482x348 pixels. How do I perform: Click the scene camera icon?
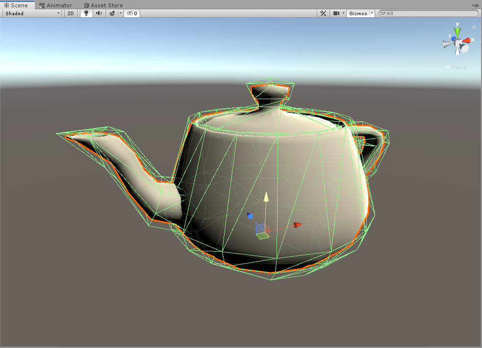[x=336, y=13]
